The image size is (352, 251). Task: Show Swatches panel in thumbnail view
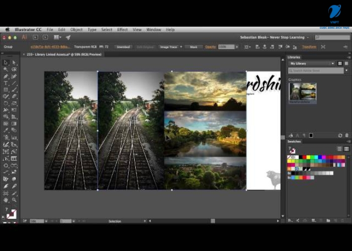(346, 149)
